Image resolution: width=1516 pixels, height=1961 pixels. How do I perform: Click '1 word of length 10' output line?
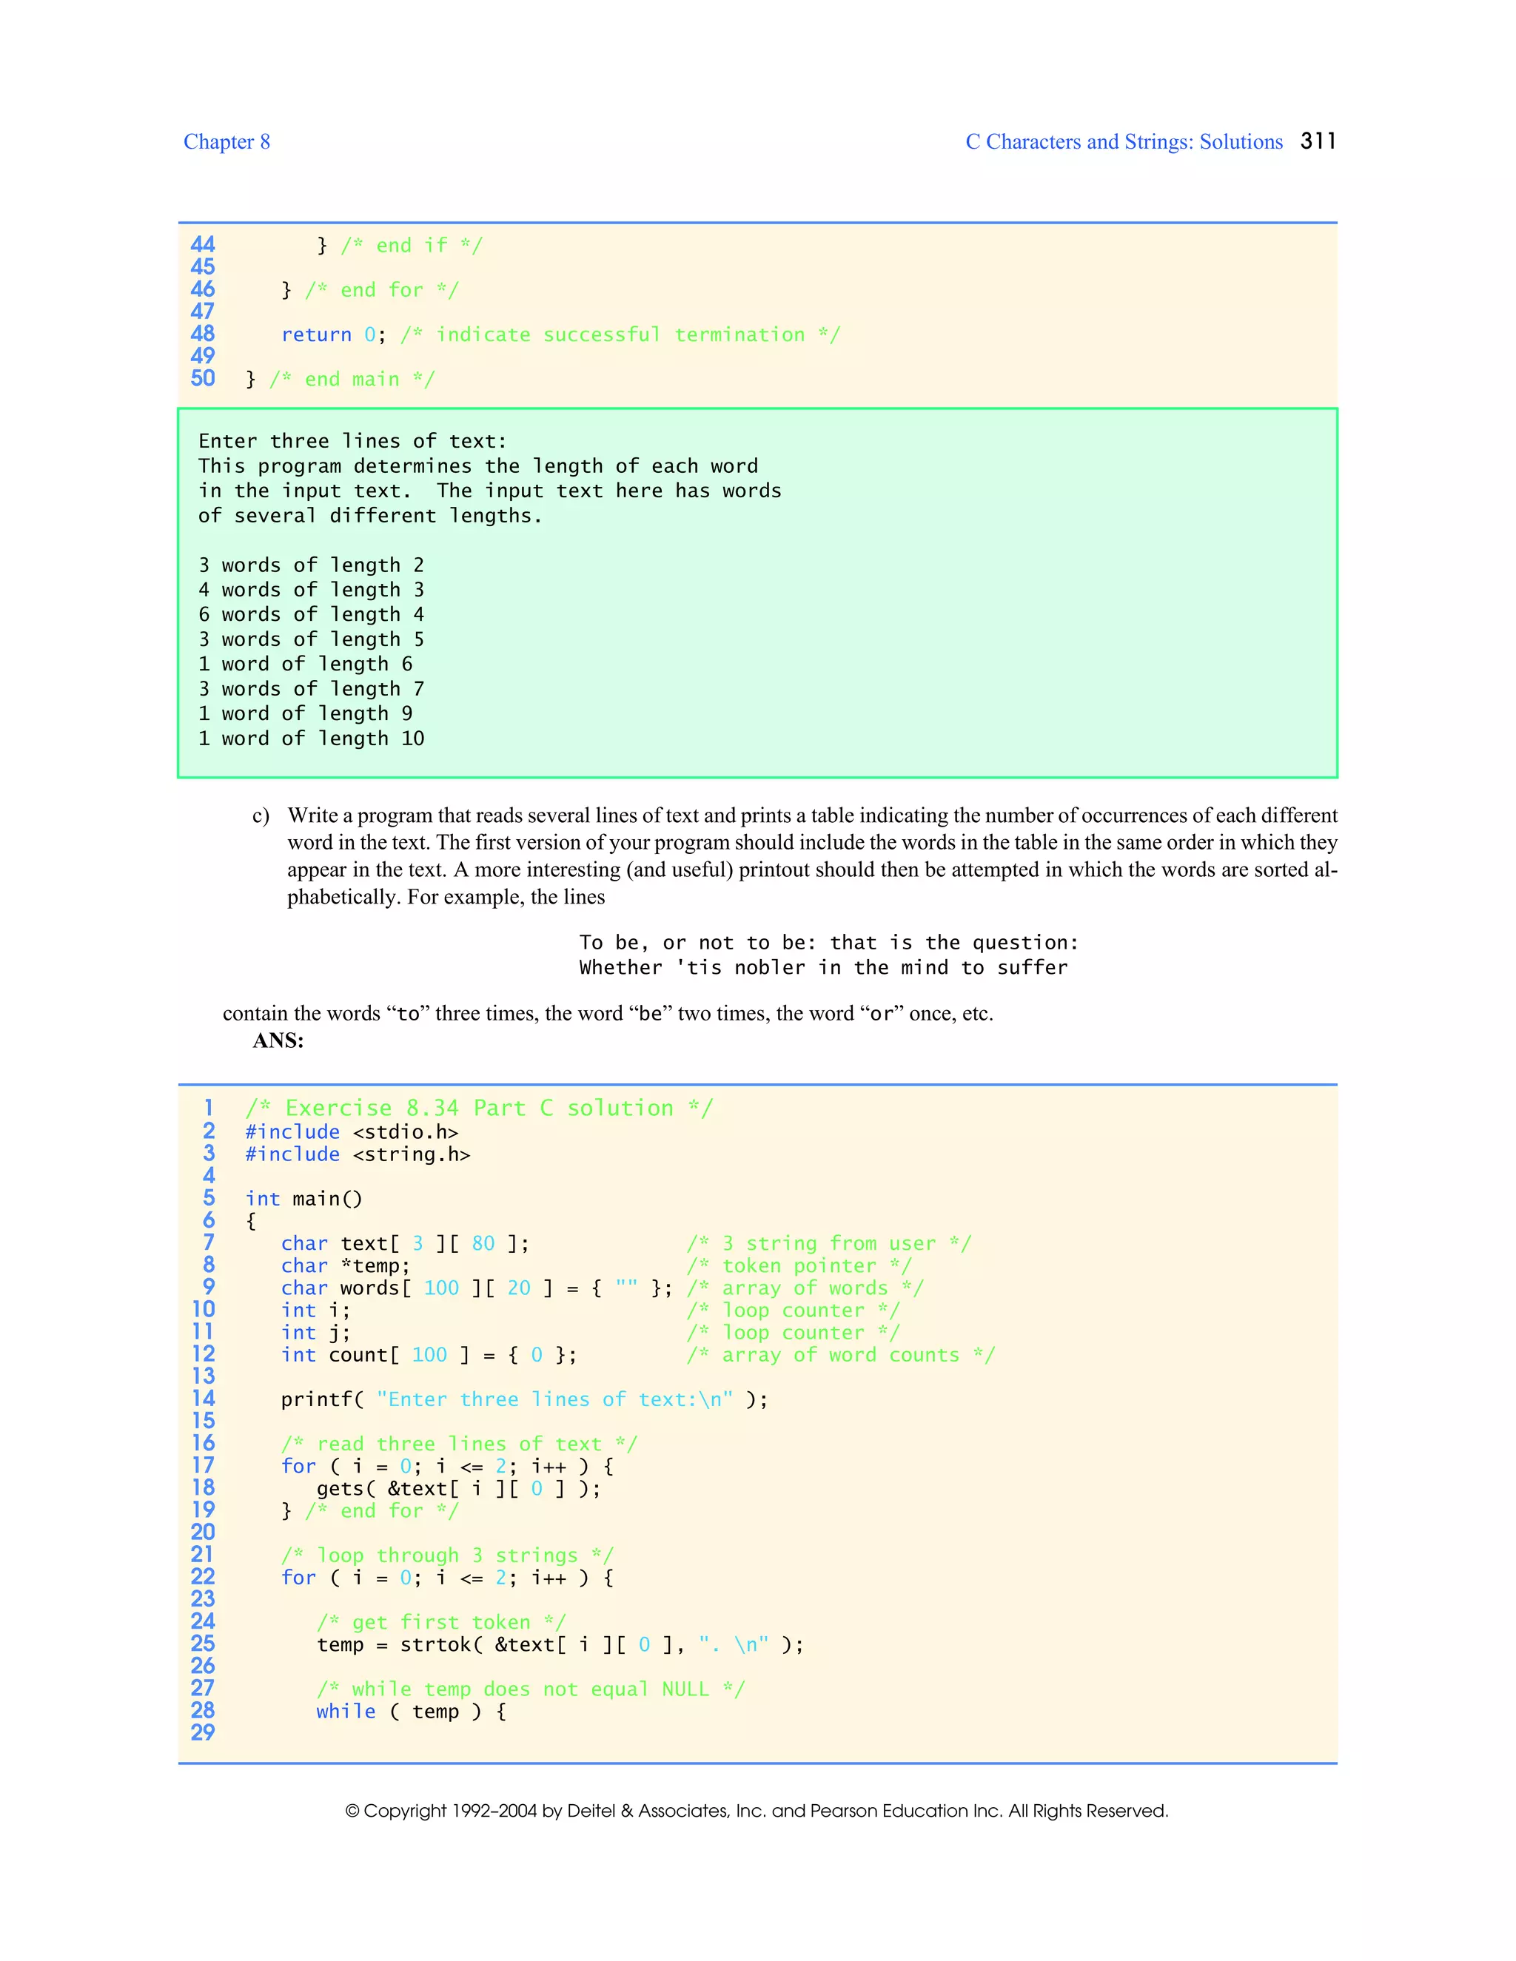coord(311,738)
